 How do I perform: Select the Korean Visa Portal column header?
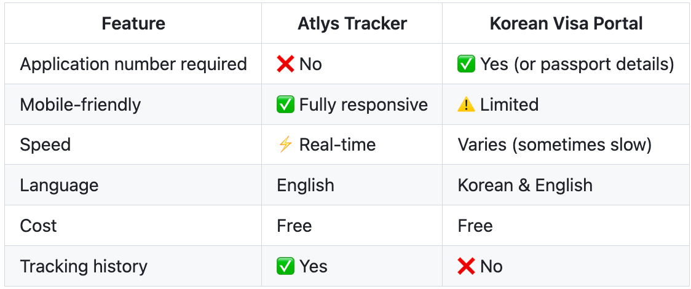coord(566,23)
